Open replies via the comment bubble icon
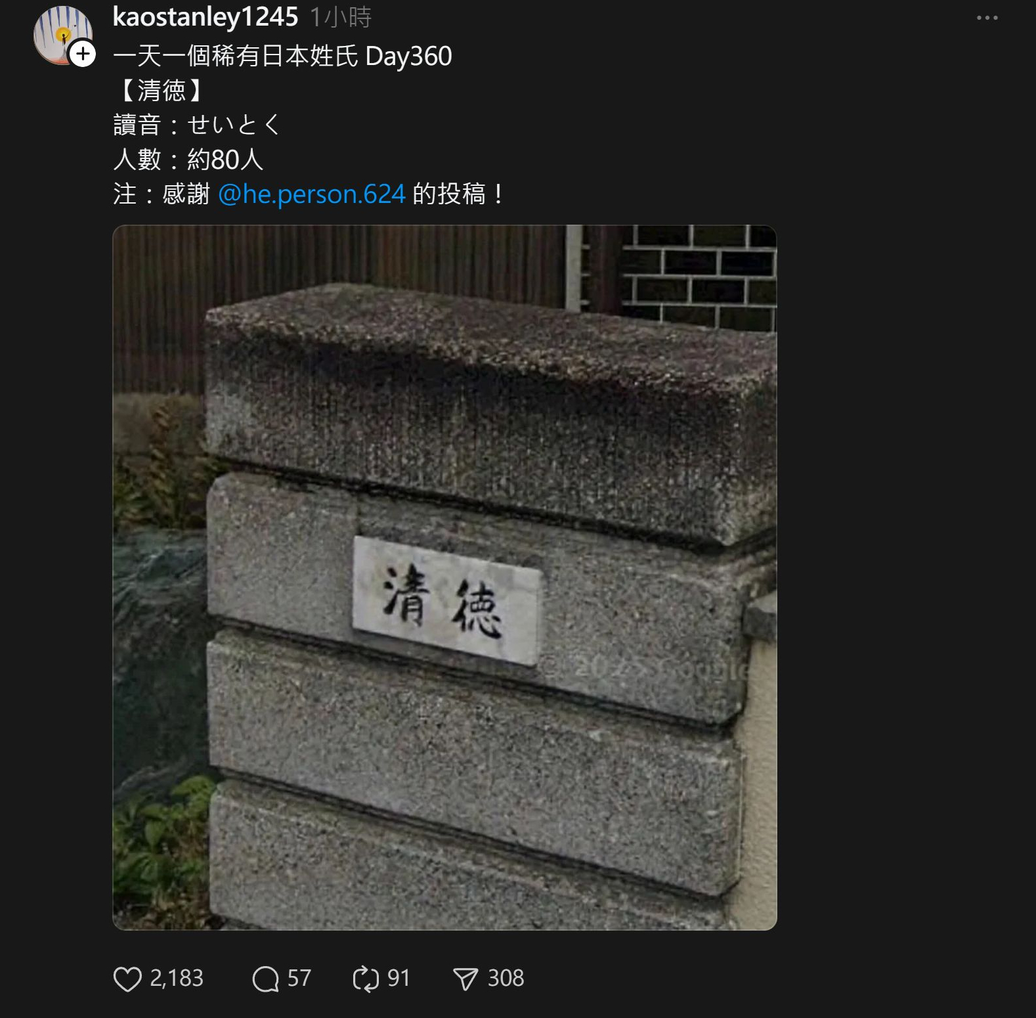The image size is (1036, 1018). coord(265,979)
